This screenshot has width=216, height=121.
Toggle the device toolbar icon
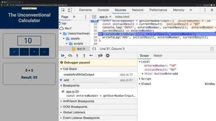click(70, 10)
